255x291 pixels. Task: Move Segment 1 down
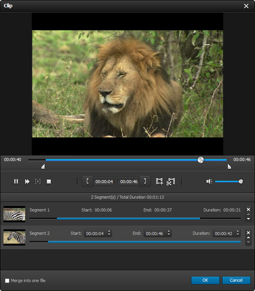248,219
